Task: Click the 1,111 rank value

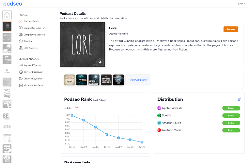Action: click(68, 108)
